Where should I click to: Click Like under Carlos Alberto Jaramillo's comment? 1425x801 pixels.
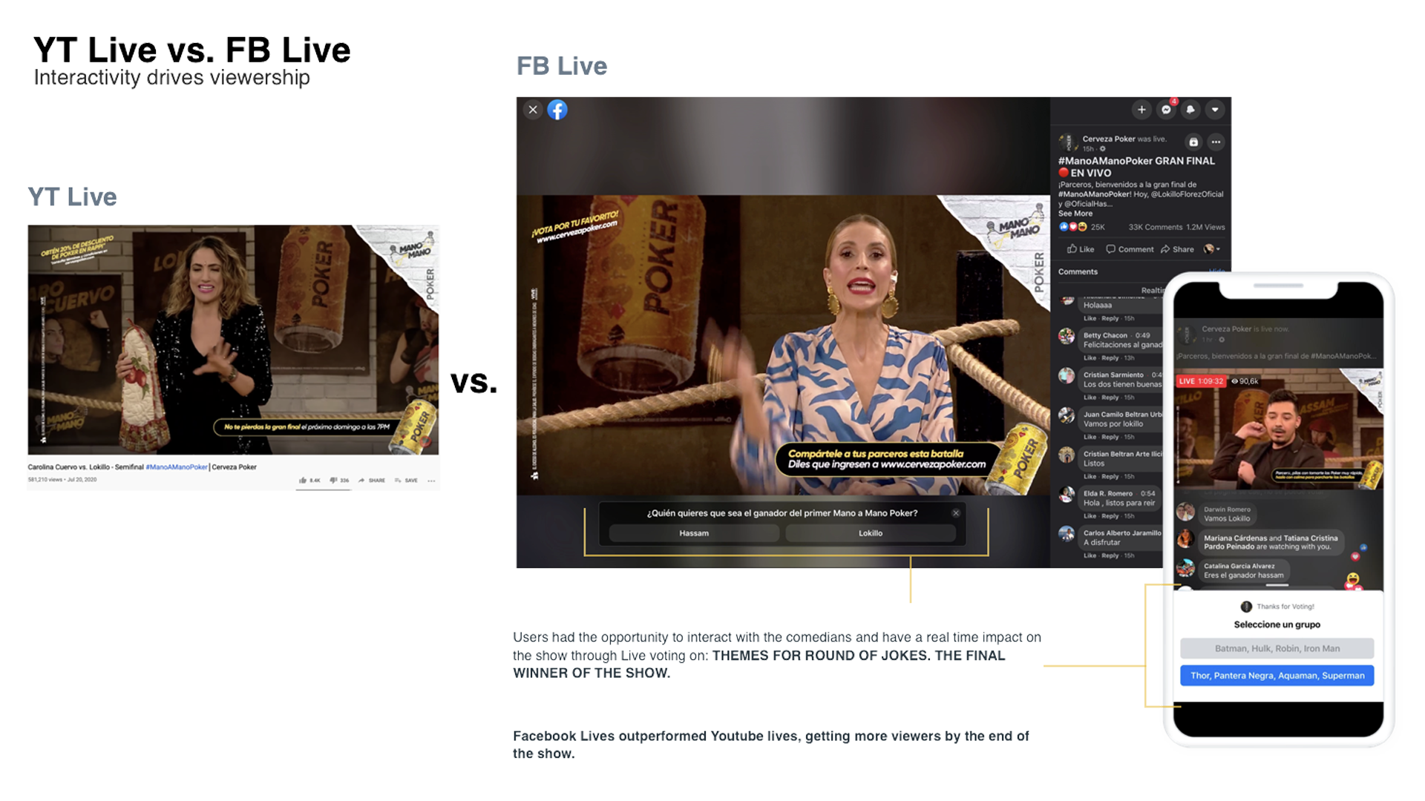[x=1090, y=556]
